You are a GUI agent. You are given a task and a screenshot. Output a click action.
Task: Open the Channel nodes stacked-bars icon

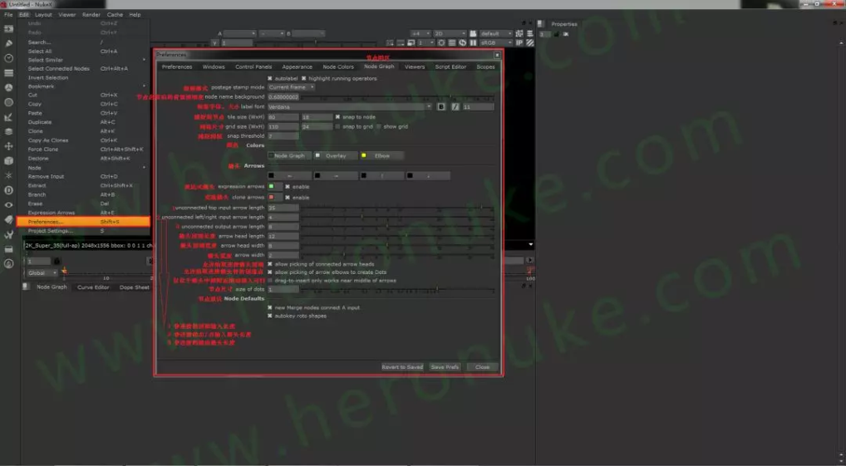[8, 73]
